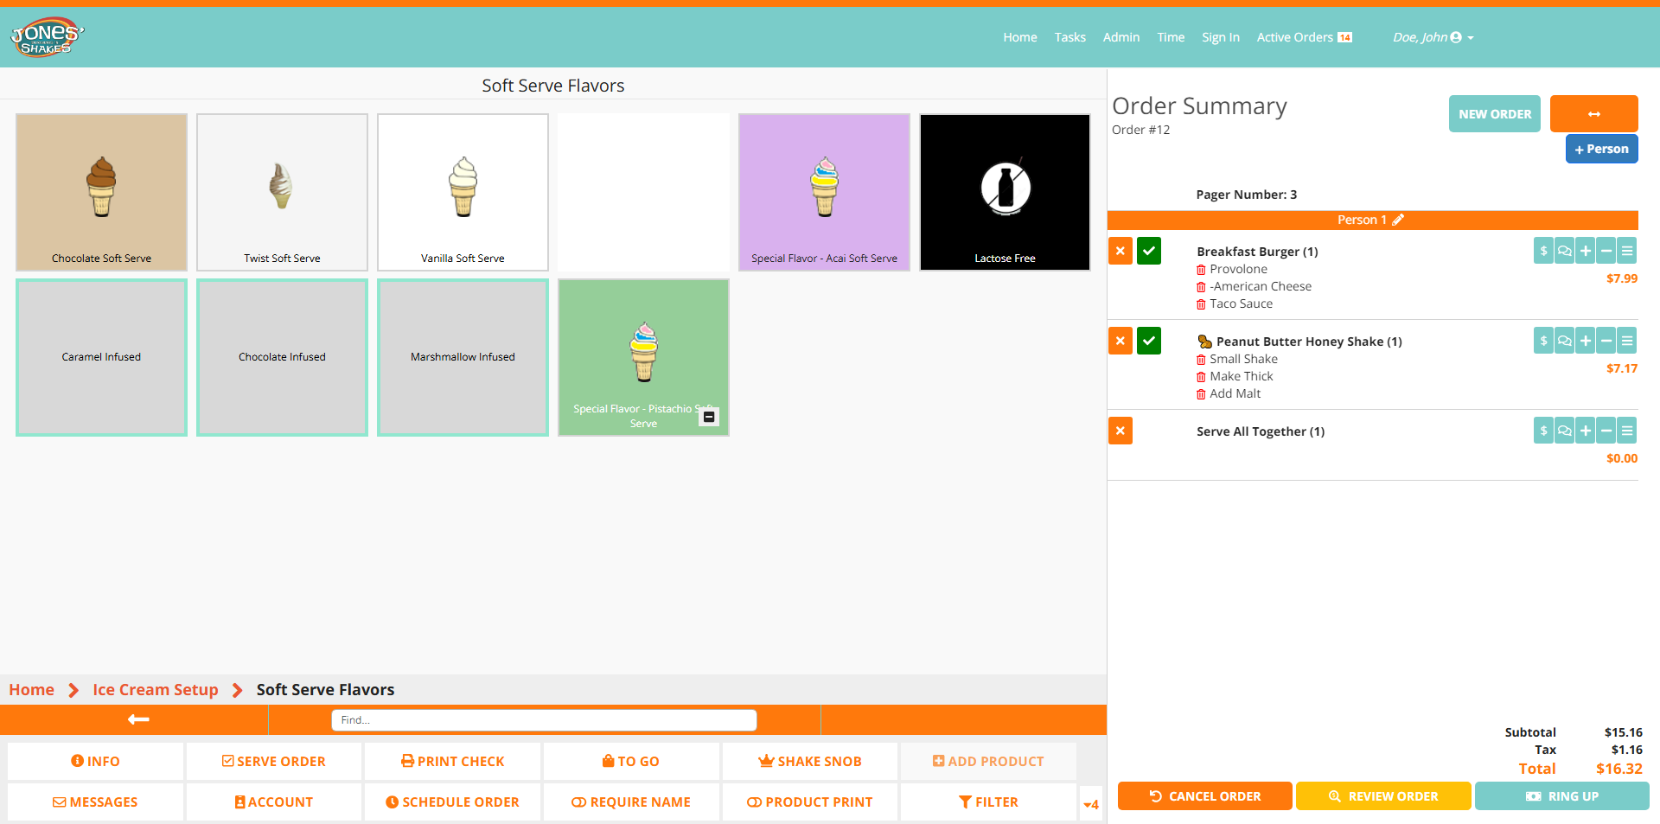
Task: Reduce Peanut Butter Honey Shake quantity
Action: 1606,341
